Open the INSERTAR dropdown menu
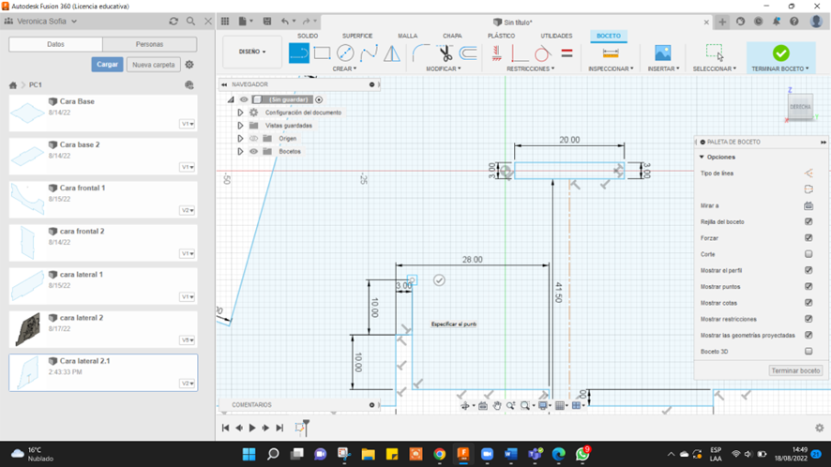Viewport: 831px width, 467px height. pos(663,68)
